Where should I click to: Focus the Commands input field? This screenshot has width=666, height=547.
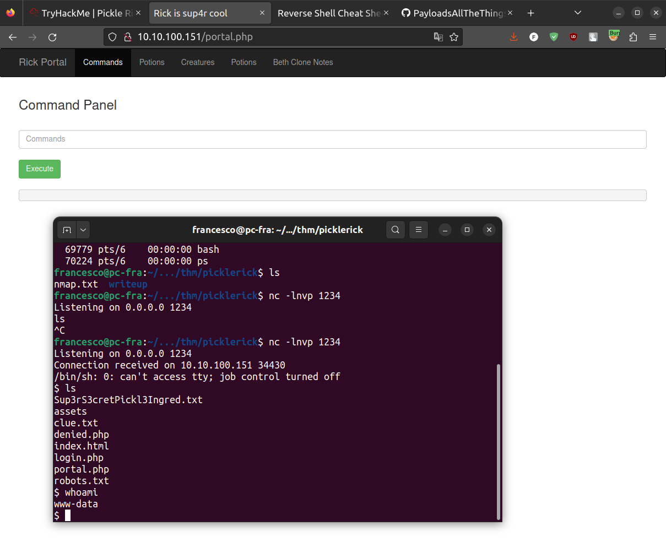pyautogui.click(x=333, y=139)
